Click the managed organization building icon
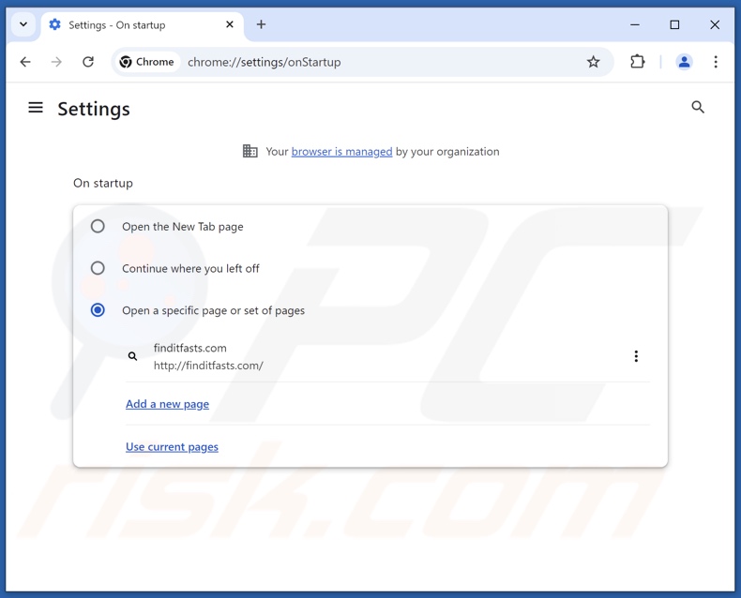This screenshot has width=741, height=598. pyautogui.click(x=250, y=151)
